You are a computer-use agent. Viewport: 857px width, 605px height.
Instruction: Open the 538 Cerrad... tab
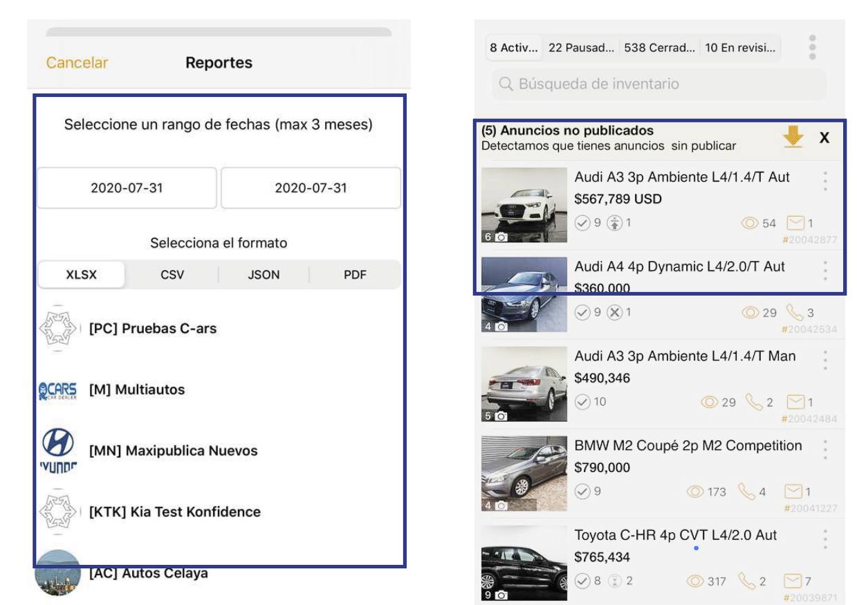659,48
